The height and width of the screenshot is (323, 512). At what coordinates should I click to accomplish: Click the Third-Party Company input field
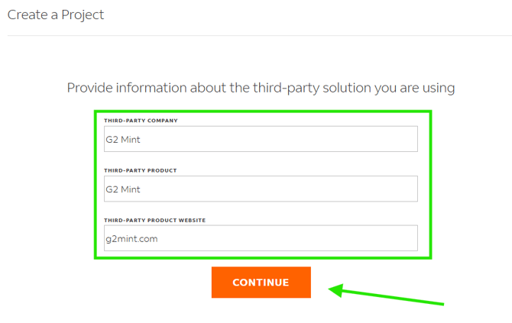coord(260,139)
